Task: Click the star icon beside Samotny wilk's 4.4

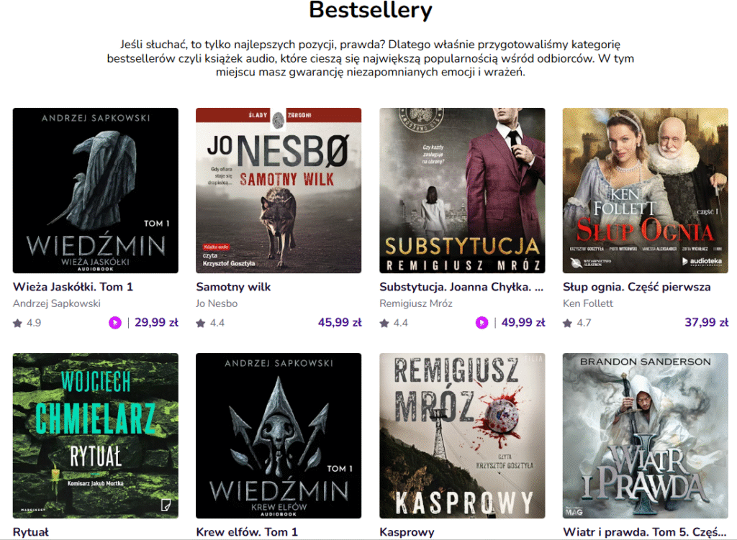Action: coord(201,323)
